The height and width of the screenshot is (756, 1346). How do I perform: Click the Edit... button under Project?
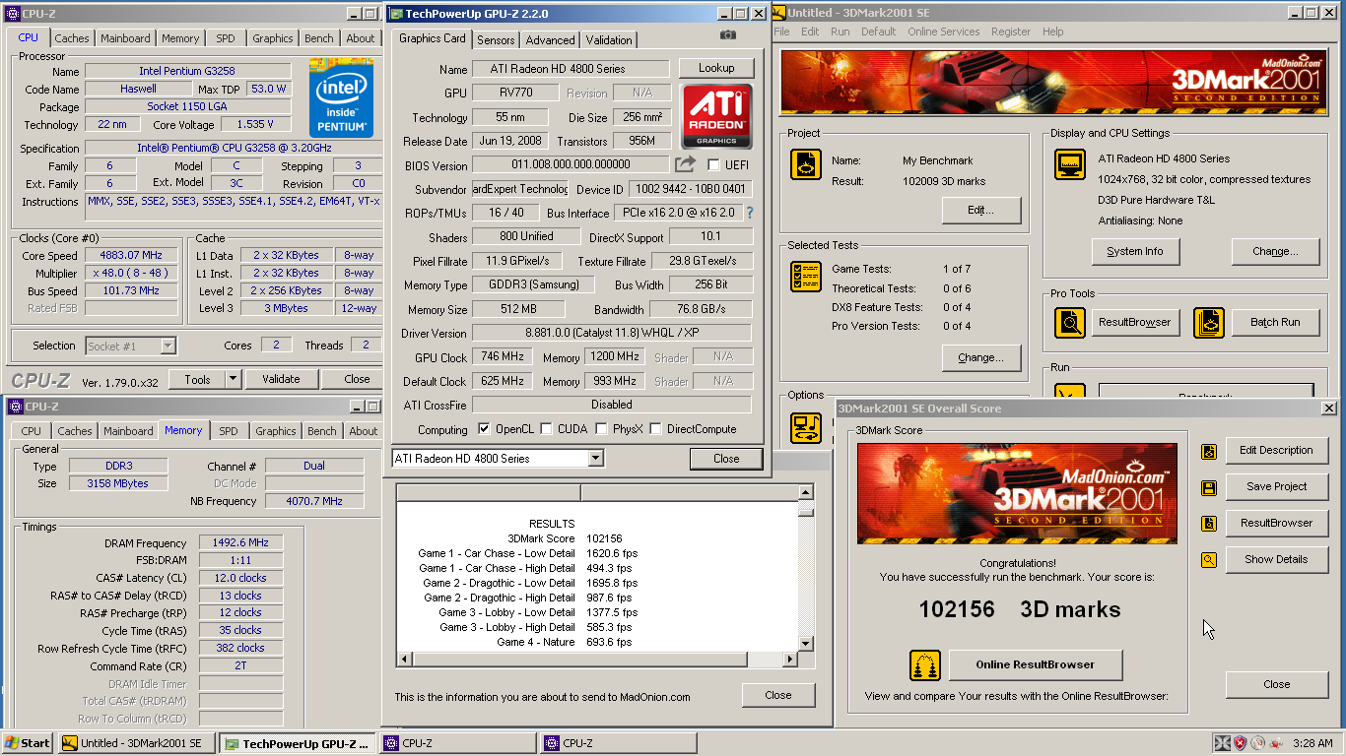coord(981,210)
